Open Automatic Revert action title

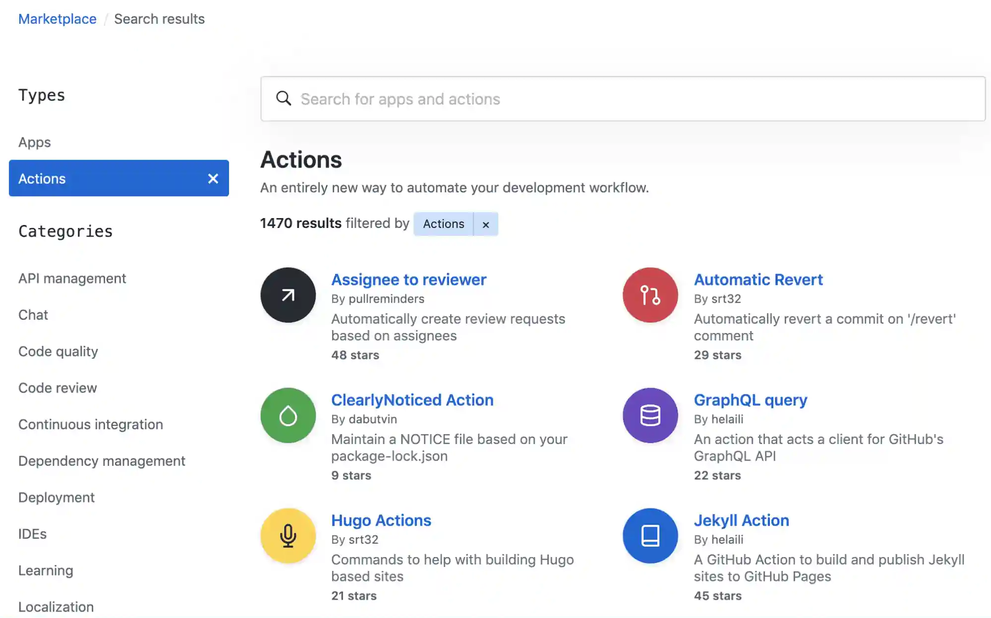[758, 280]
